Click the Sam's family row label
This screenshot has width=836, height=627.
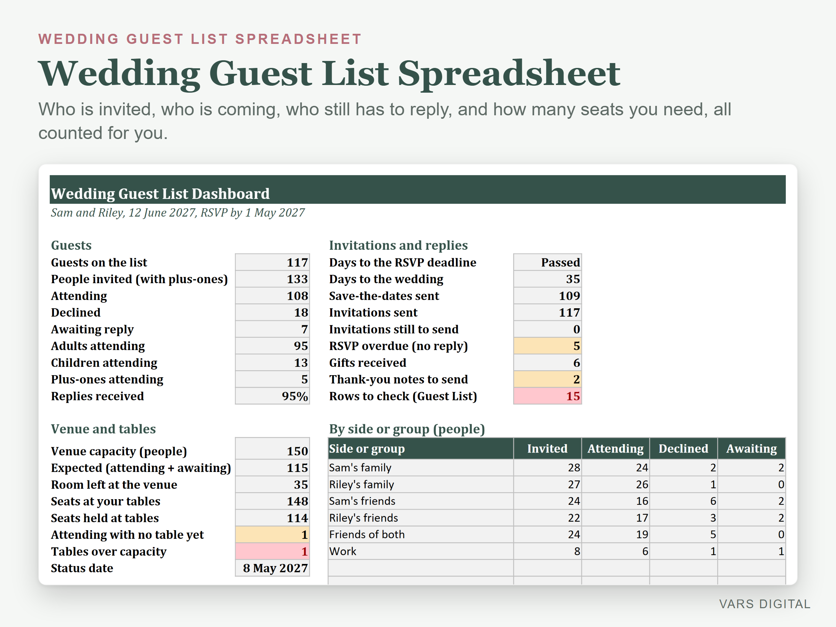tap(360, 467)
